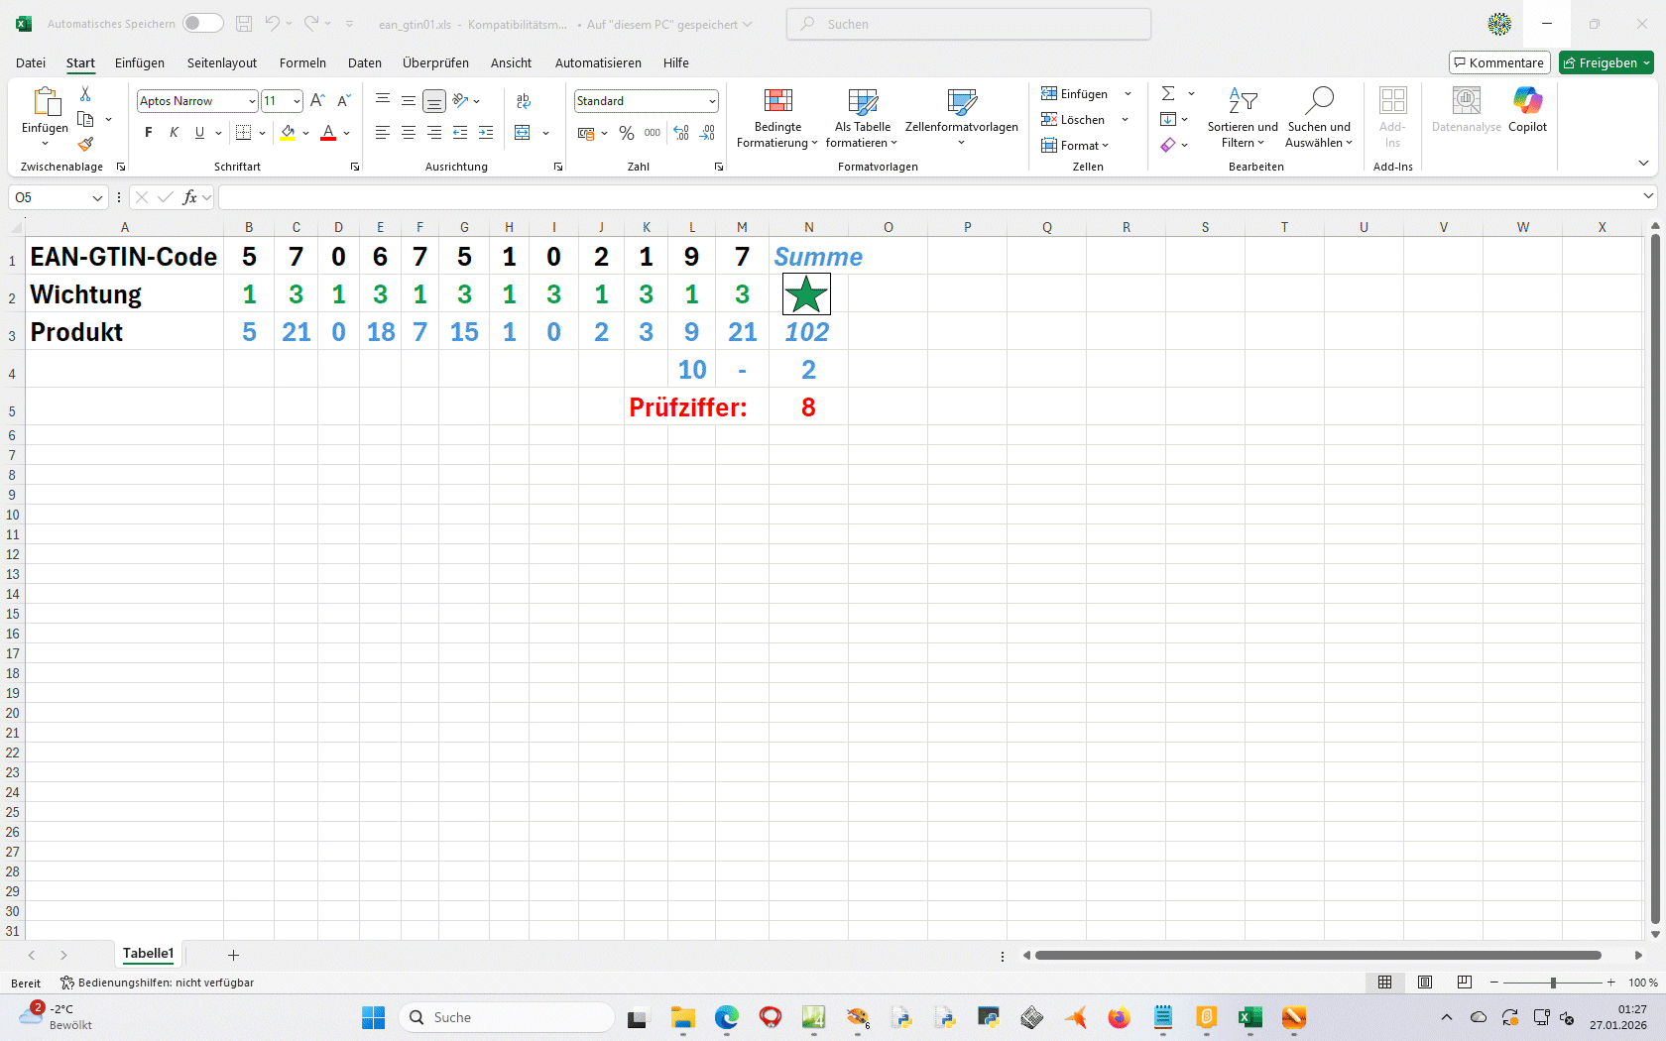Click the zoom slider in status bar
The width and height of the screenshot is (1666, 1041).
1553,983
